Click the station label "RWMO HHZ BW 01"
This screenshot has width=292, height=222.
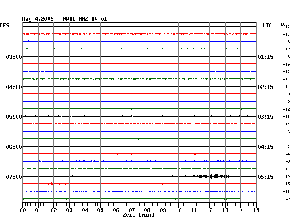pyautogui.click(x=85, y=19)
